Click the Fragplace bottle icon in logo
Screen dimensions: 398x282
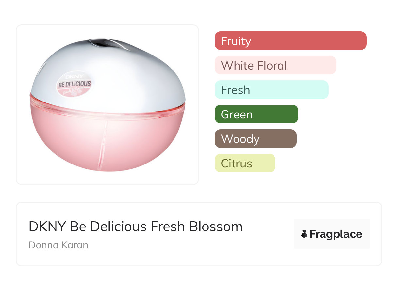304,234
